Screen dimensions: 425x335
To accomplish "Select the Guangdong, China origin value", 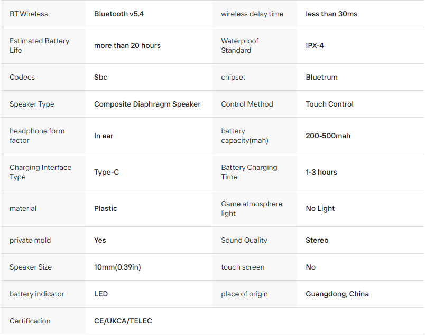I will click(x=337, y=294).
